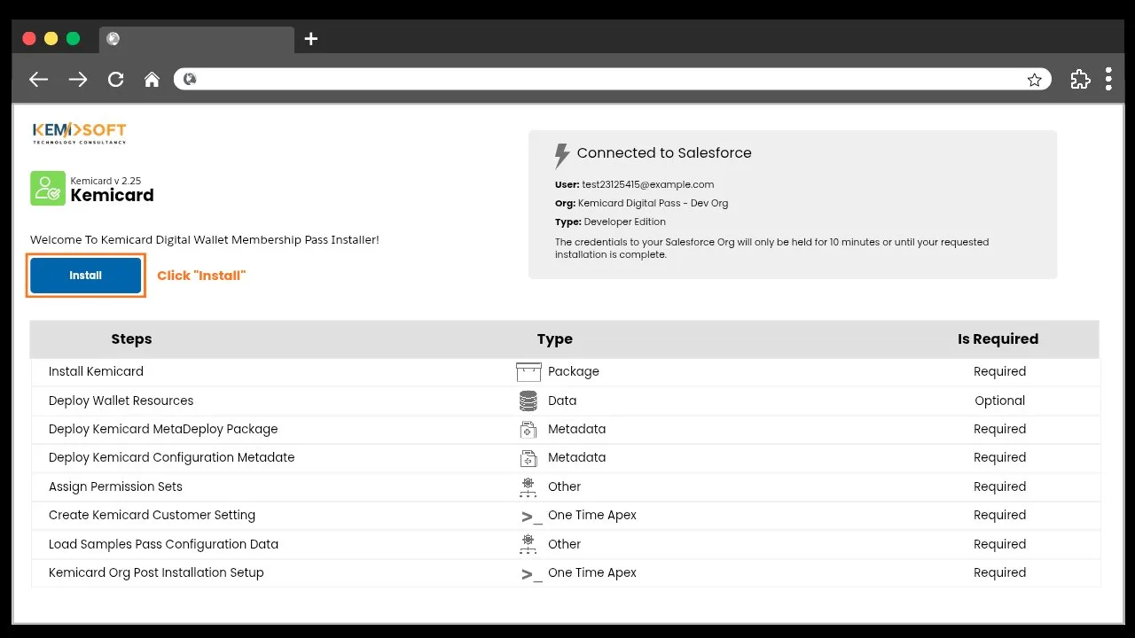Click the Steps column header
The height and width of the screenshot is (638, 1135).
tap(131, 338)
